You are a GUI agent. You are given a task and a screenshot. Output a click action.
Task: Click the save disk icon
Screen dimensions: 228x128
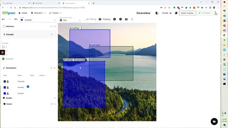click(x=100, y=19)
